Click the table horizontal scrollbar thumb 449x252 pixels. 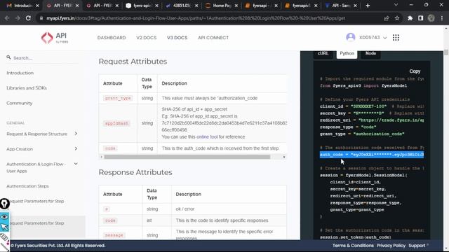click(187, 157)
